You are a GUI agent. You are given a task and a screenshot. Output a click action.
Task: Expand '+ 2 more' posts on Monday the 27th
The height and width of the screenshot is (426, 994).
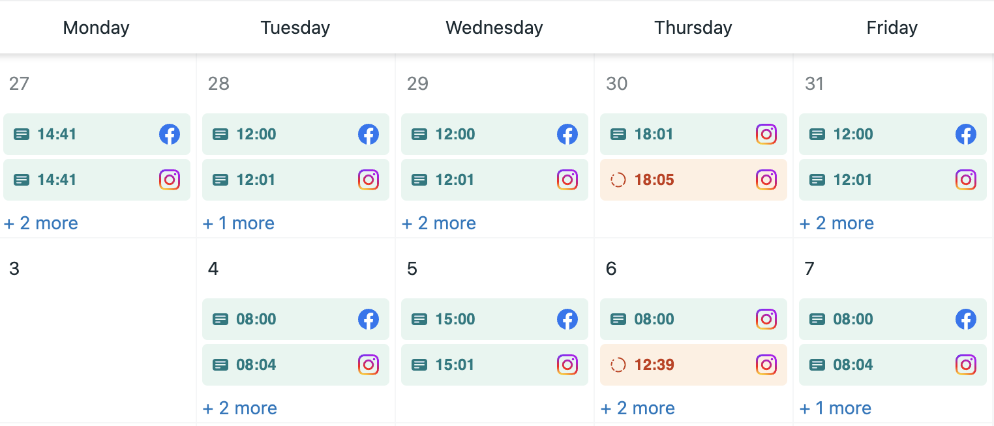[40, 223]
